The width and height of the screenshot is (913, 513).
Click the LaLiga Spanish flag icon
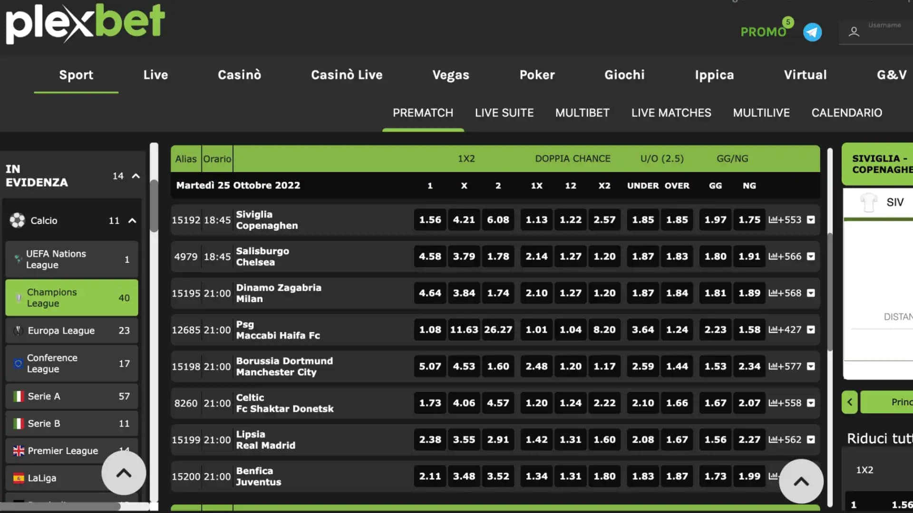(18, 478)
